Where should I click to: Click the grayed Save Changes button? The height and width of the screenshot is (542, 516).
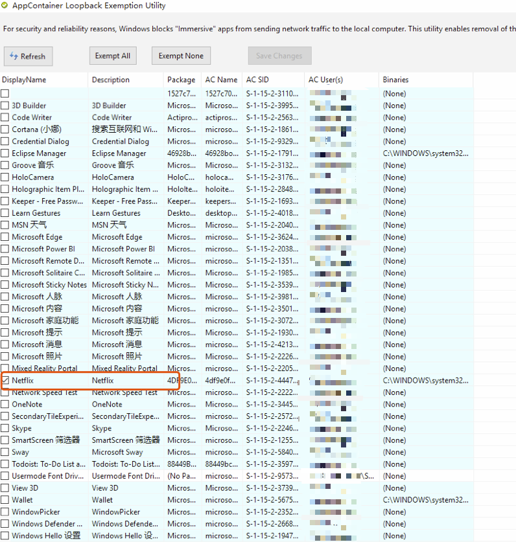click(x=279, y=56)
